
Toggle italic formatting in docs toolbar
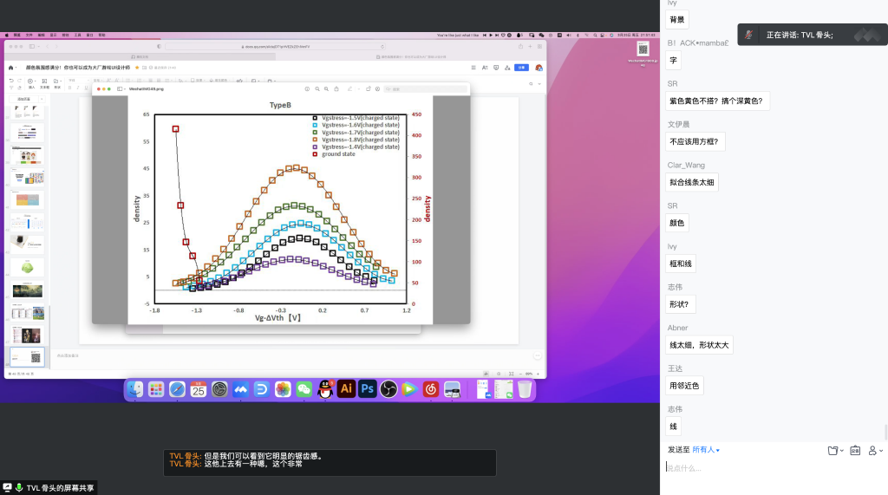tap(77, 88)
